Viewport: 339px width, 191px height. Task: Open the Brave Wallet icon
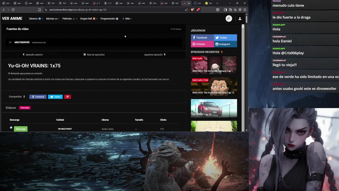pos(230,10)
